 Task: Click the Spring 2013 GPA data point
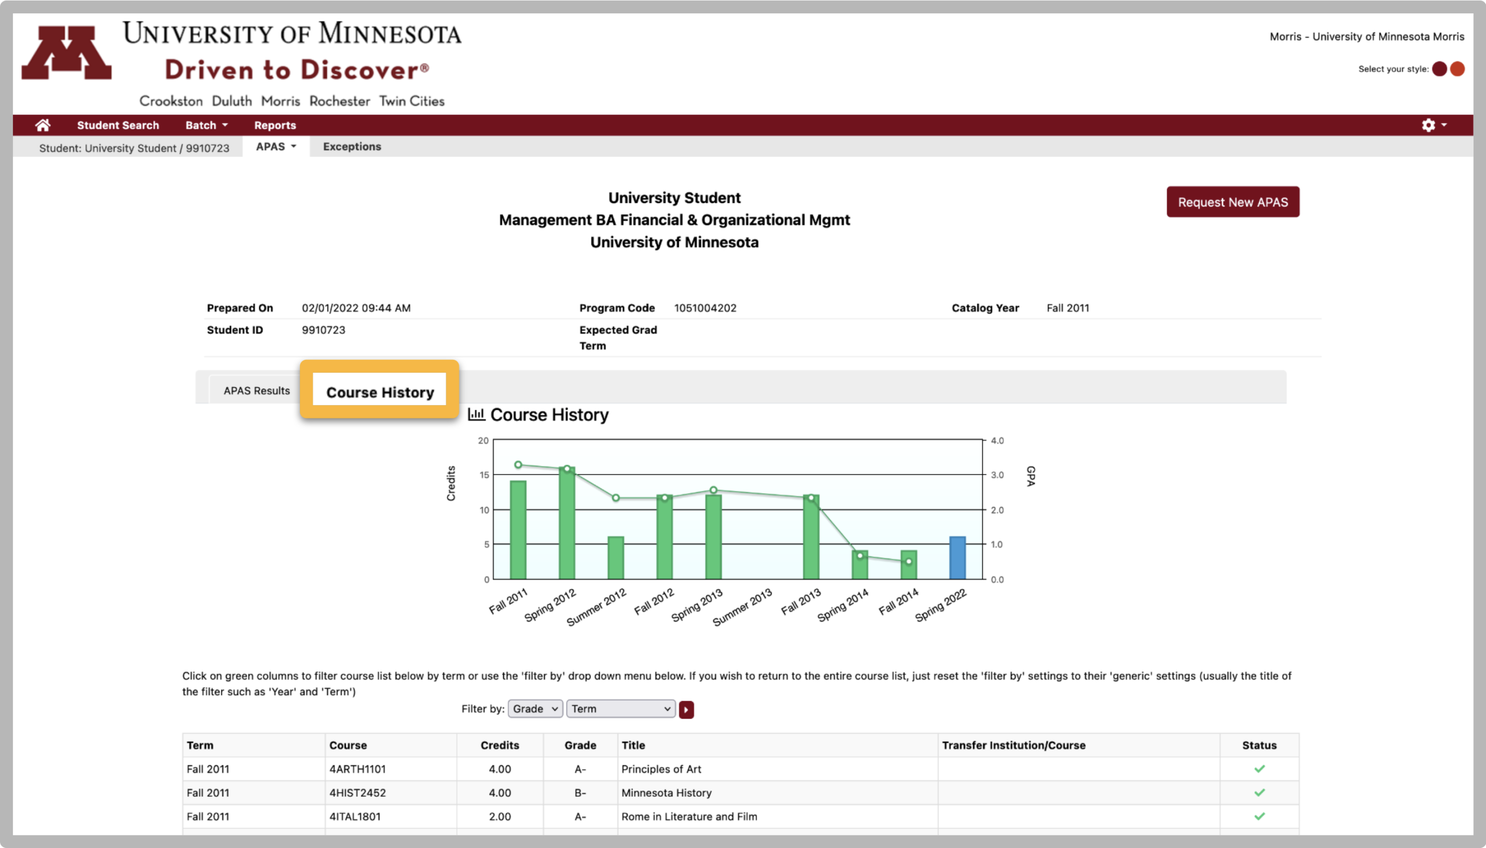coord(714,490)
